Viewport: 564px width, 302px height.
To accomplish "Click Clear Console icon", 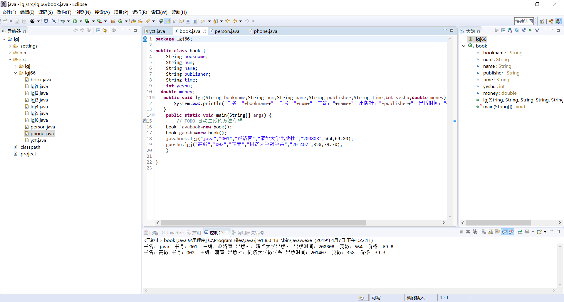I will (484, 232).
